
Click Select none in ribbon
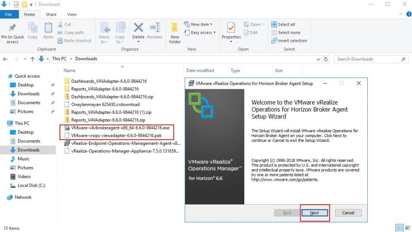[286, 33]
